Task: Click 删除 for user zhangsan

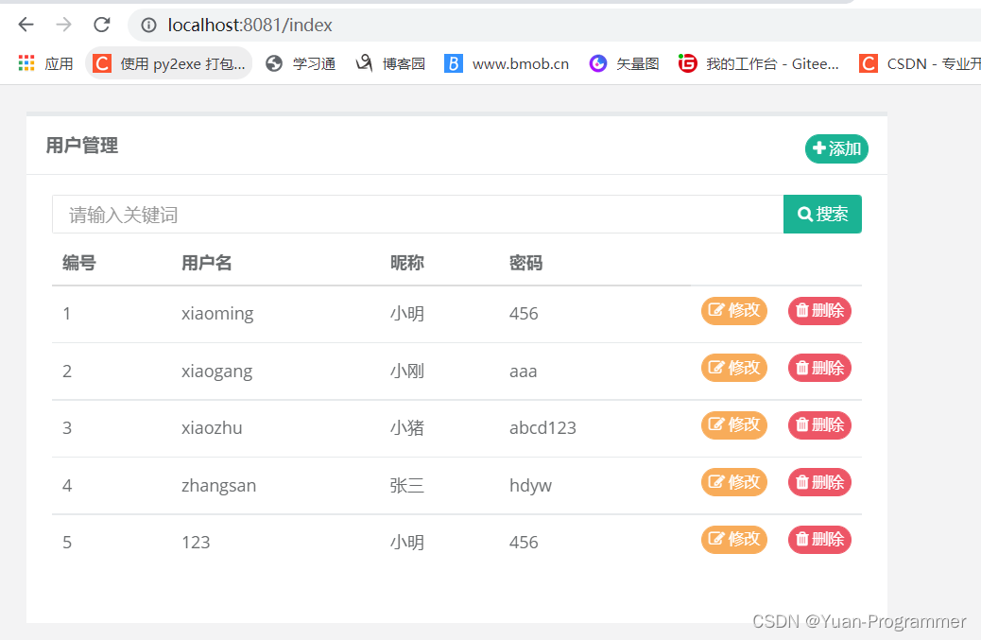Action: click(x=818, y=482)
